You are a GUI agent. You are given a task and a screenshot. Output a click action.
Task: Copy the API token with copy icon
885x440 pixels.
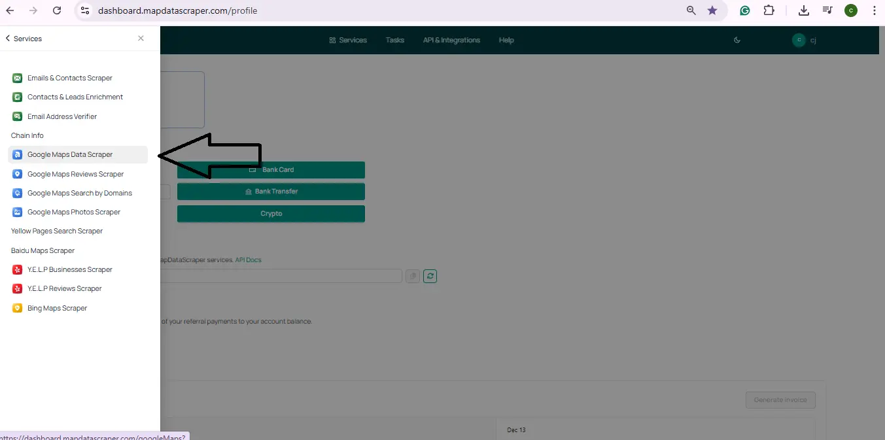[x=412, y=276]
